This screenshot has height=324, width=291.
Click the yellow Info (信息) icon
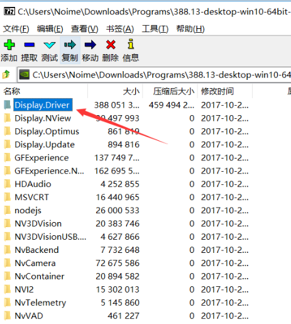coord(131,44)
